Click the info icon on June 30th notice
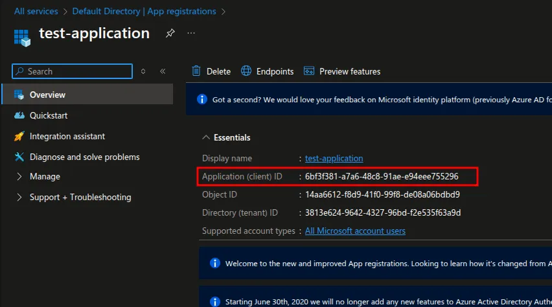The width and height of the screenshot is (552, 307). pyautogui.click(x=214, y=302)
